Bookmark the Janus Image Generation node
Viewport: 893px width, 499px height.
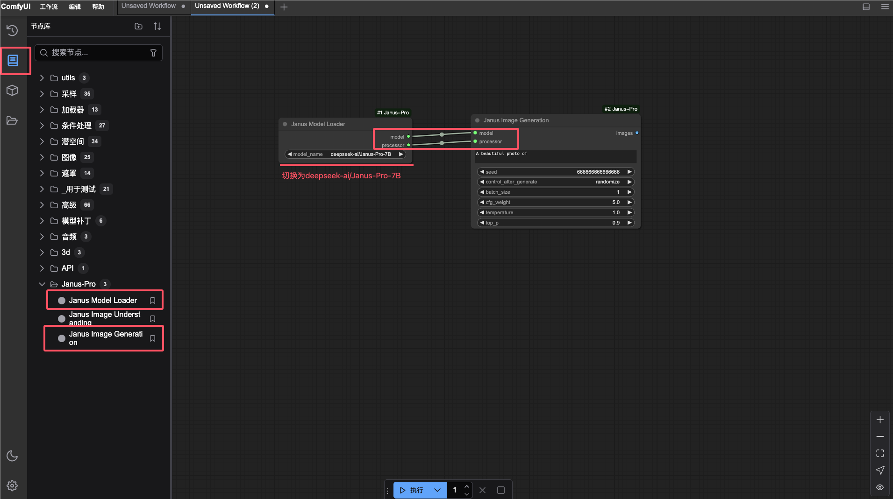pyautogui.click(x=152, y=338)
